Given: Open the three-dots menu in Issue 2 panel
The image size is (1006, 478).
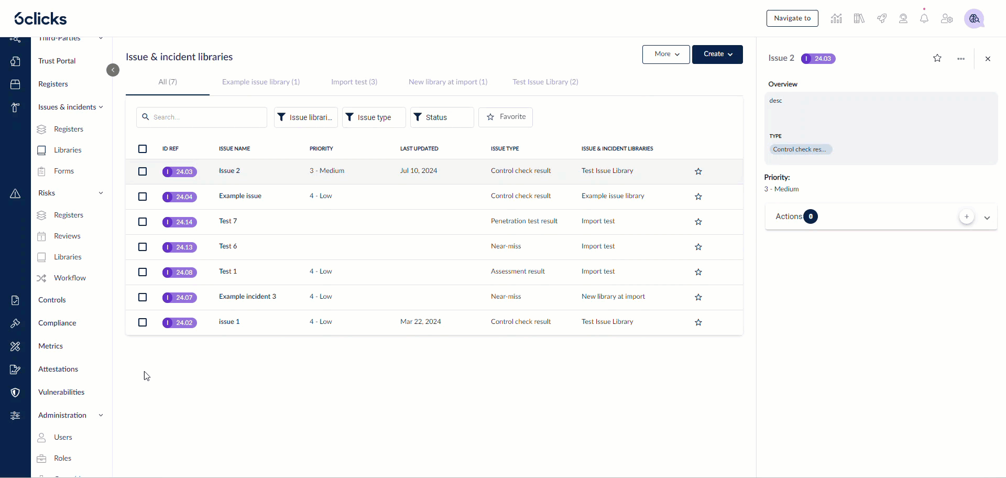Looking at the screenshot, I should [x=961, y=59].
